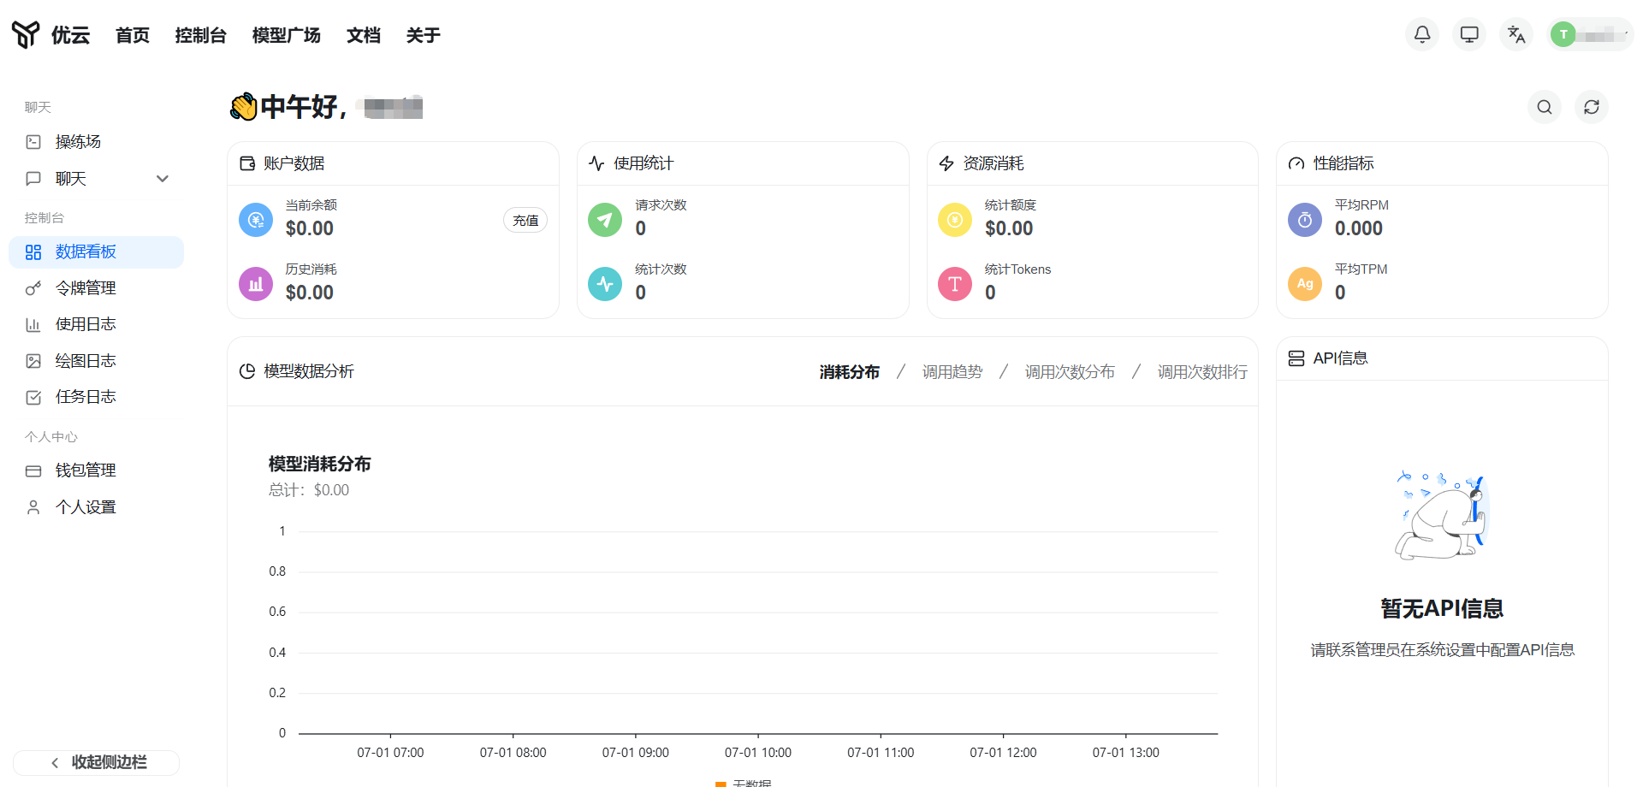The image size is (1643, 787).
Task: Switch to the 调用次数排行 tab
Action: click(1202, 372)
